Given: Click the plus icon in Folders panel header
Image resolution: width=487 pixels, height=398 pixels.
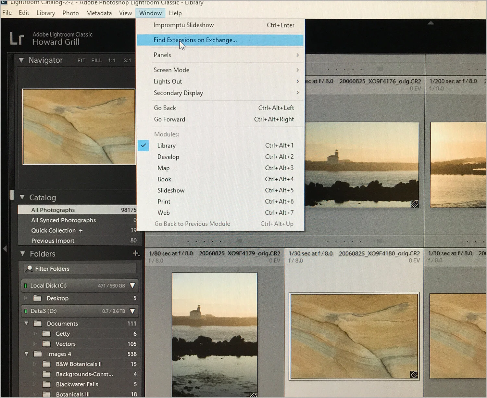Looking at the screenshot, I should point(136,253).
